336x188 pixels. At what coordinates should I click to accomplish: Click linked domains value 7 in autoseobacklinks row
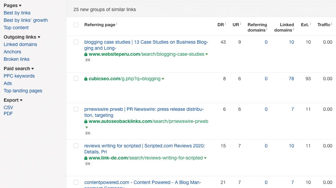tap(293, 109)
